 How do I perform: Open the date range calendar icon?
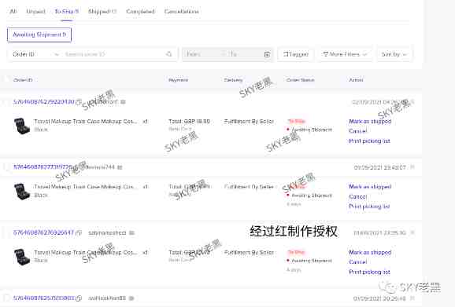[x=267, y=54]
